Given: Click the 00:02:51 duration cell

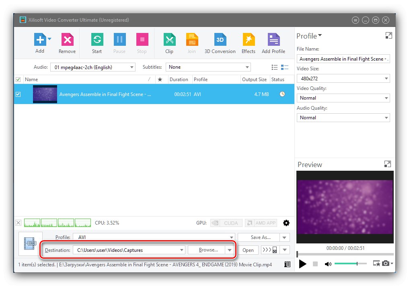Looking at the screenshot, I should pos(183,94).
